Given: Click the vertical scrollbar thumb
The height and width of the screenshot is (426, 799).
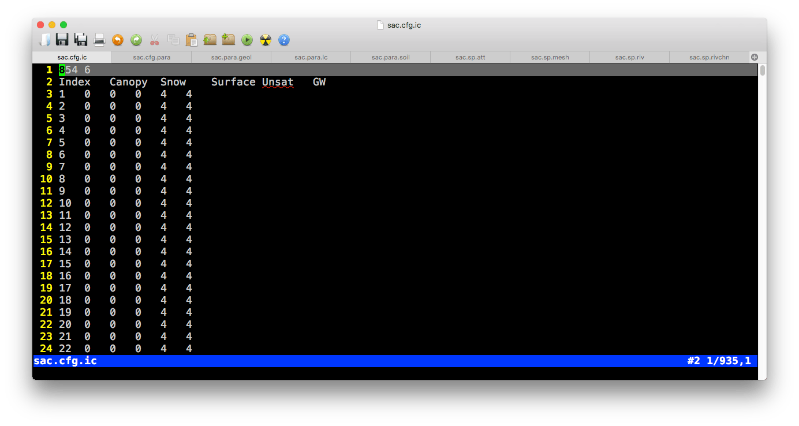Looking at the screenshot, I should click(x=763, y=70).
